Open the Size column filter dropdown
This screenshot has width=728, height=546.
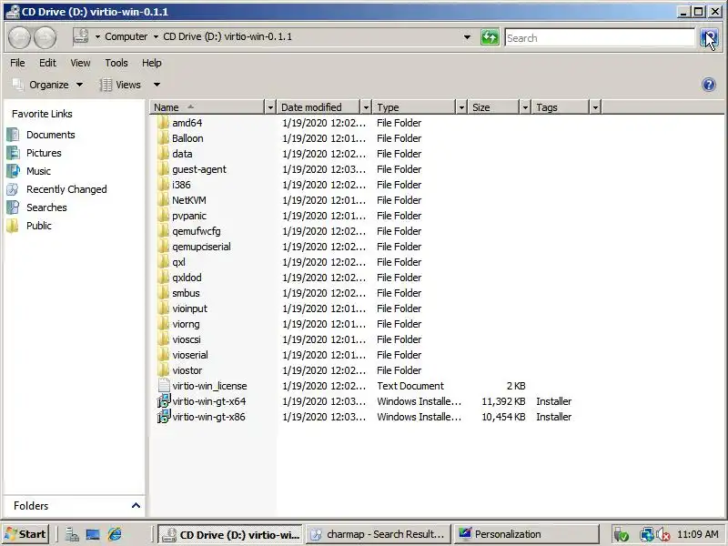pyautogui.click(x=525, y=107)
